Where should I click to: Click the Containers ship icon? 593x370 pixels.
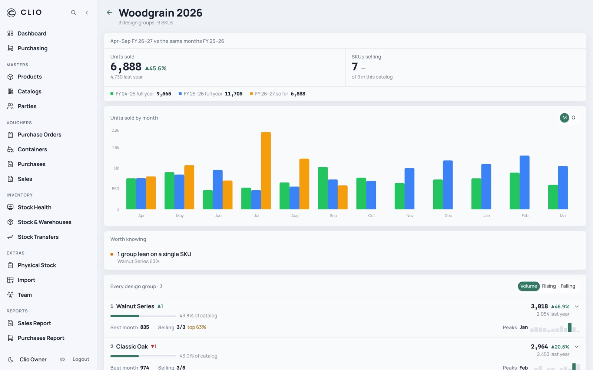[x=10, y=149]
